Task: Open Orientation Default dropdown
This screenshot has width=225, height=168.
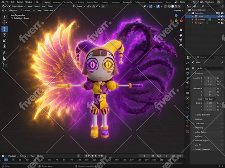Action: 27,11
